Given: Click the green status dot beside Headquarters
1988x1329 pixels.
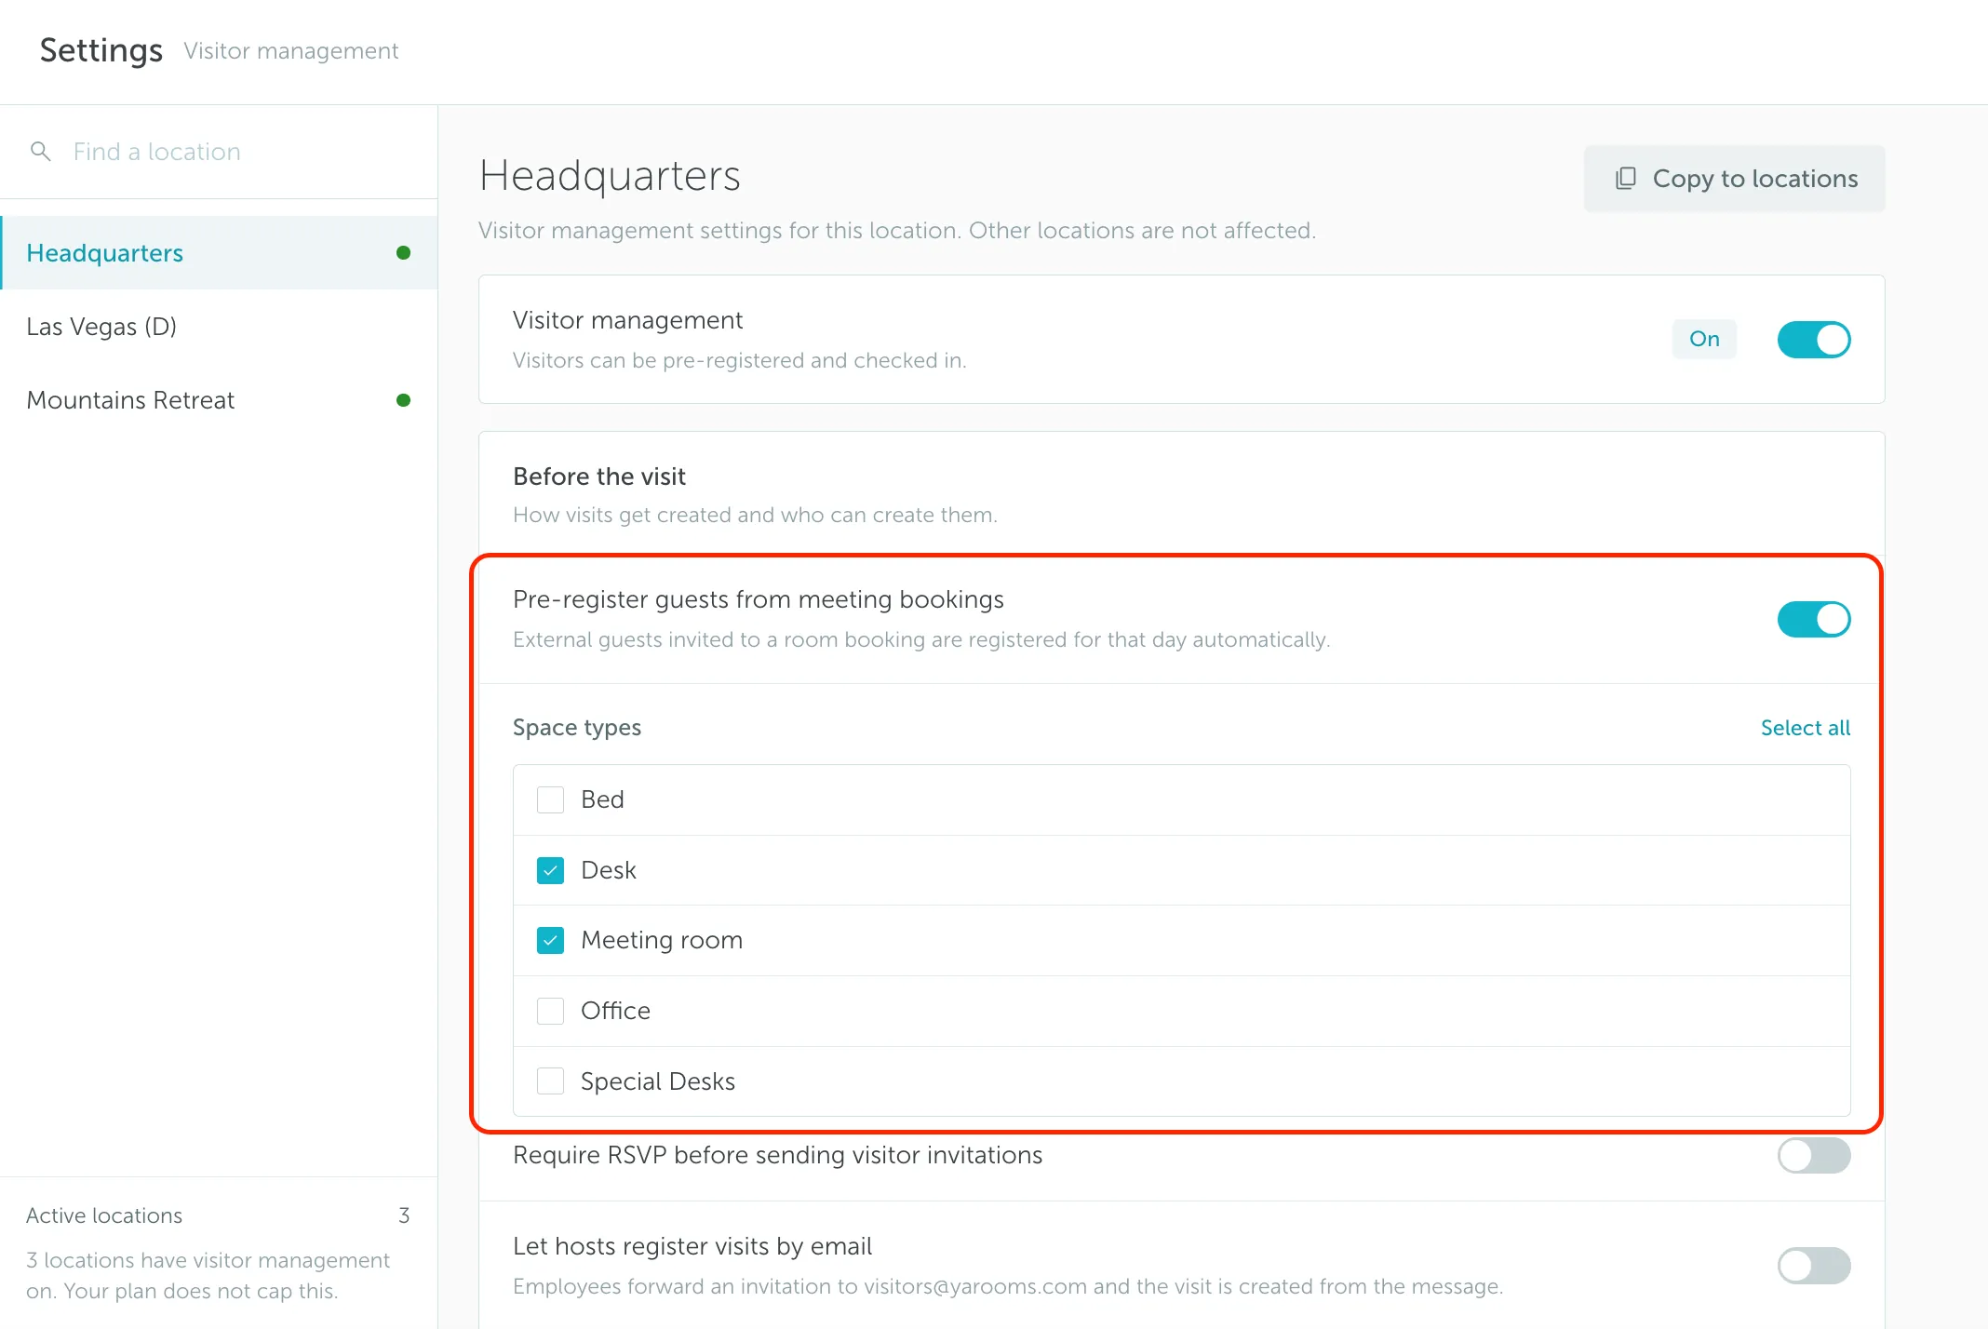Looking at the screenshot, I should 403,252.
